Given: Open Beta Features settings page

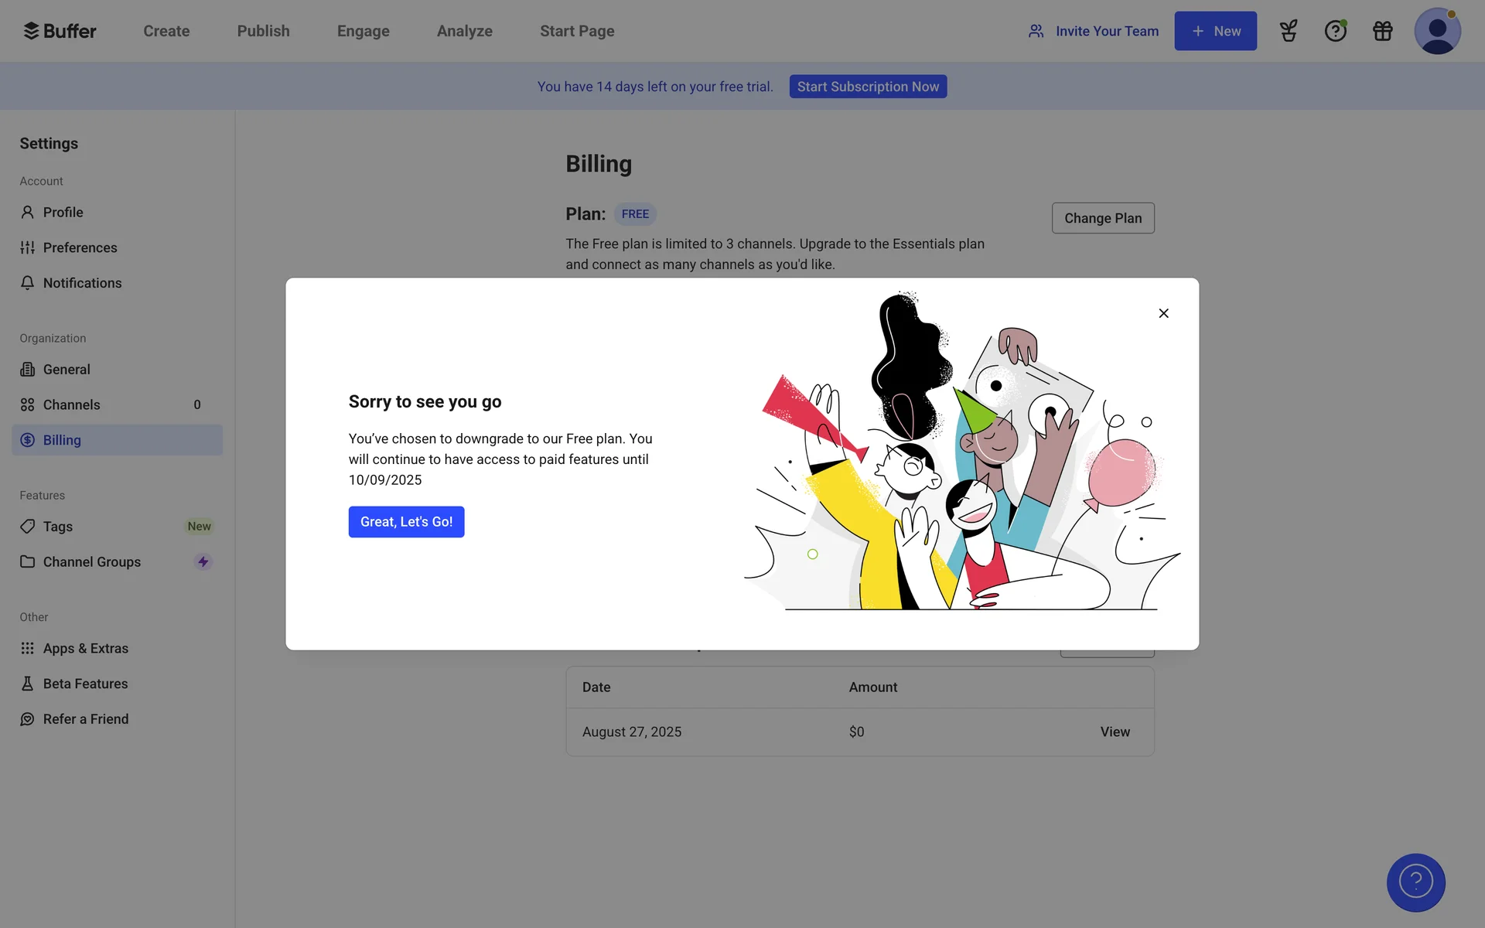Looking at the screenshot, I should pyautogui.click(x=85, y=684).
